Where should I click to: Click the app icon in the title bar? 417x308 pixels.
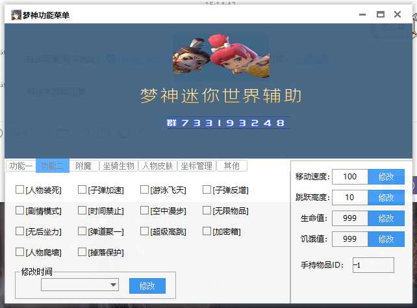tap(16, 15)
